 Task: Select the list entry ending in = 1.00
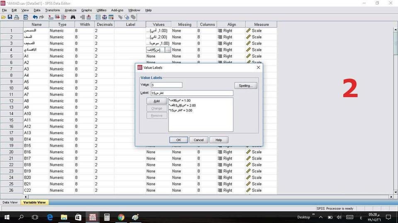click(180, 100)
